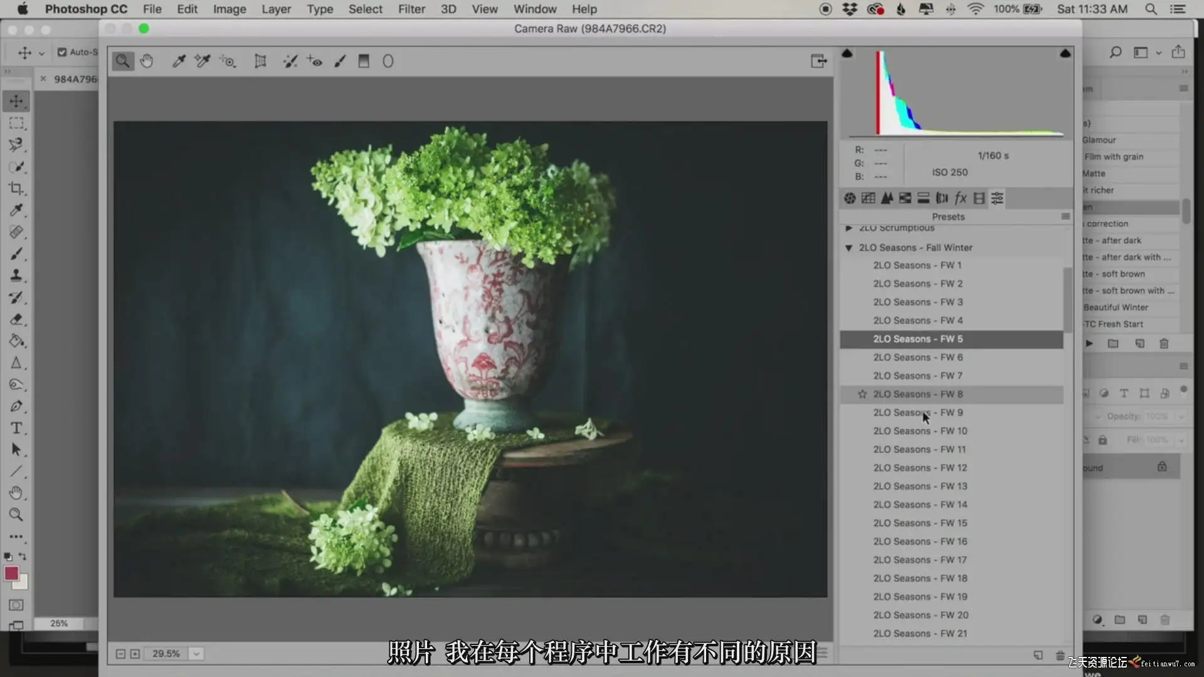Image resolution: width=1204 pixels, height=677 pixels.
Task: Toggle the Auto-Select checkbox
Action: tap(62, 52)
